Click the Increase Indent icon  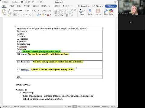click(x=75, y=10)
